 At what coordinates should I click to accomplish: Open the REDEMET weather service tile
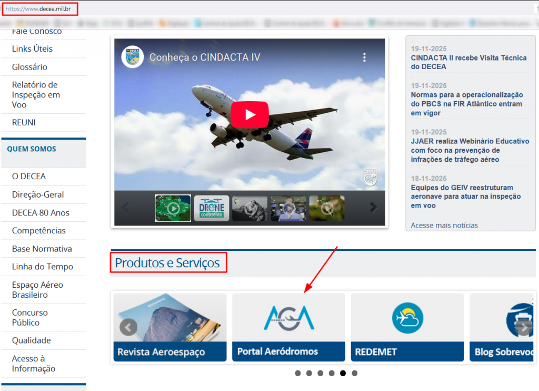[x=407, y=327]
